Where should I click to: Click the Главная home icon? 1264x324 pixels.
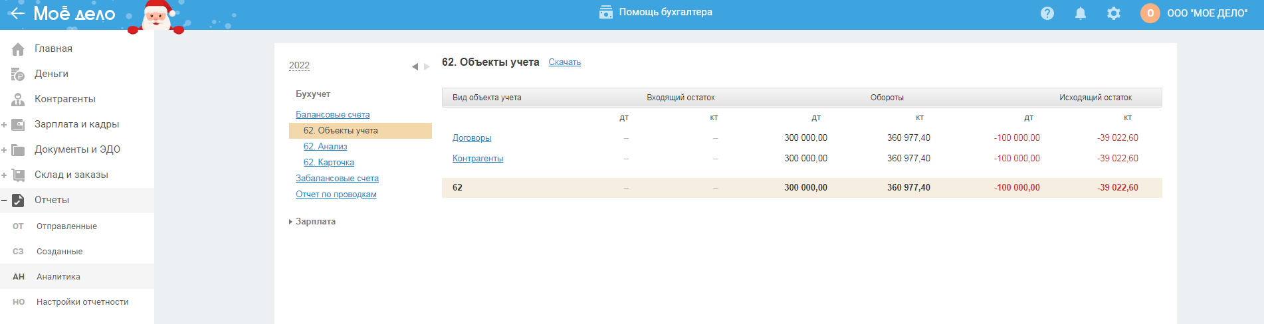point(18,49)
